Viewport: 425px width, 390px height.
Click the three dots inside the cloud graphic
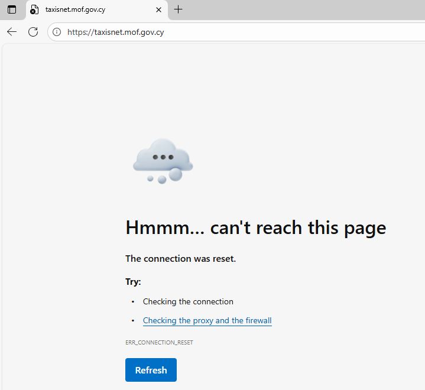[x=163, y=157]
